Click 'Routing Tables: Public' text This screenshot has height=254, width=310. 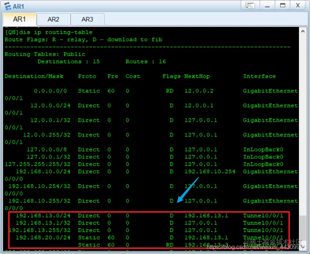[x=45, y=54]
